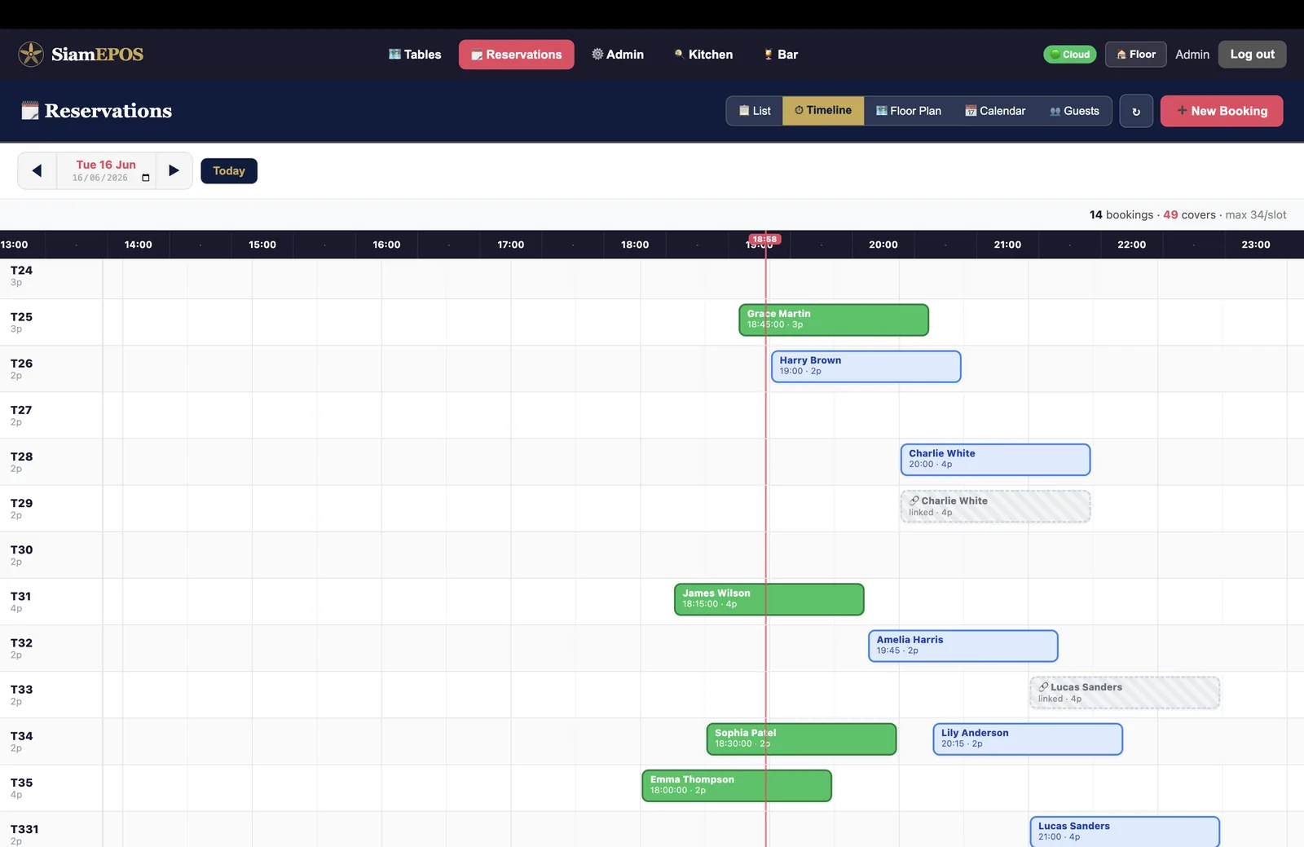Open the Admin section in navigation
Image resolution: width=1304 pixels, height=847 pixels.
pos(618,55)
